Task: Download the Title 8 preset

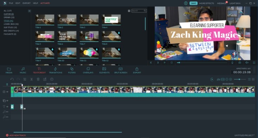Action: (119, 33)
